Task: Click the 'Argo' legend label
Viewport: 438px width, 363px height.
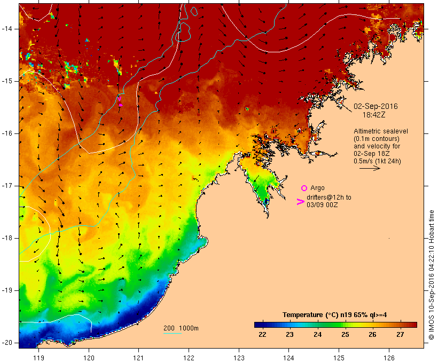Action: (x=317, y=188)
